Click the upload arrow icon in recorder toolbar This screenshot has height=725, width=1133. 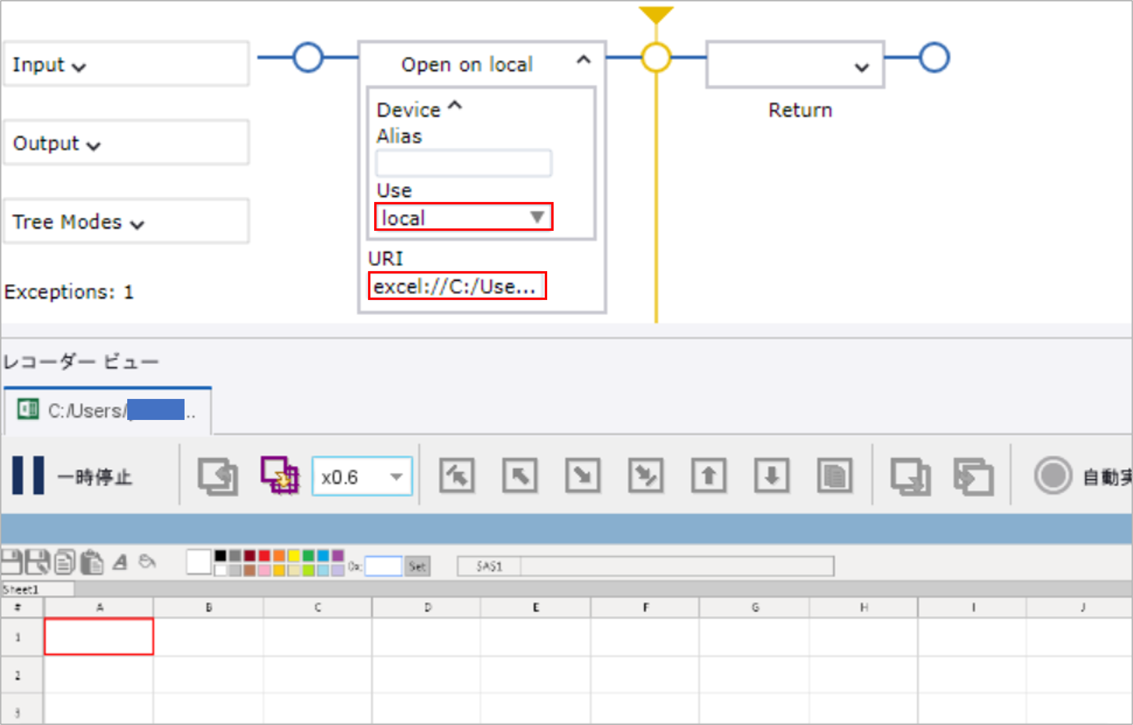pos(709,476)
